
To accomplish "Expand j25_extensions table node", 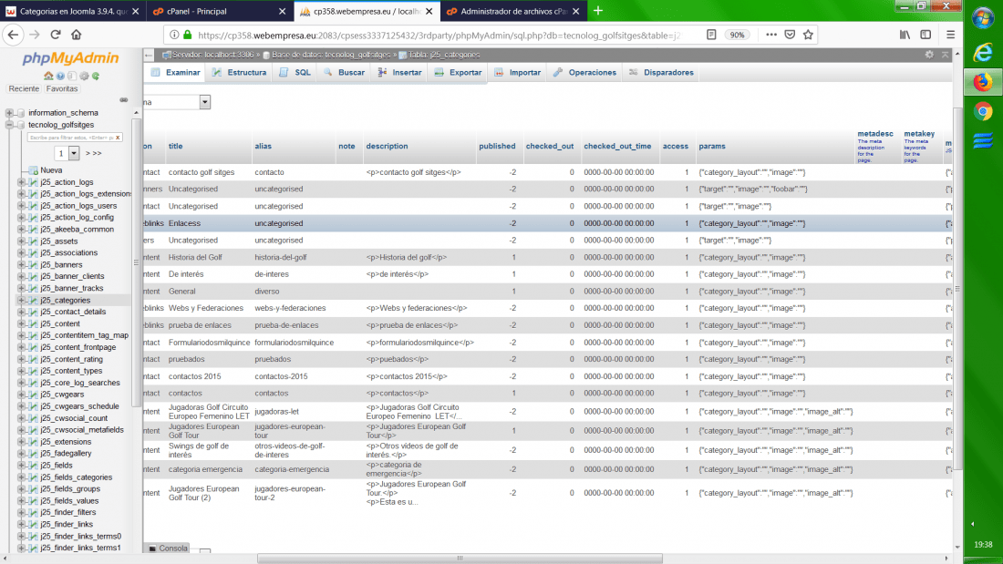I will pos(21,442).
